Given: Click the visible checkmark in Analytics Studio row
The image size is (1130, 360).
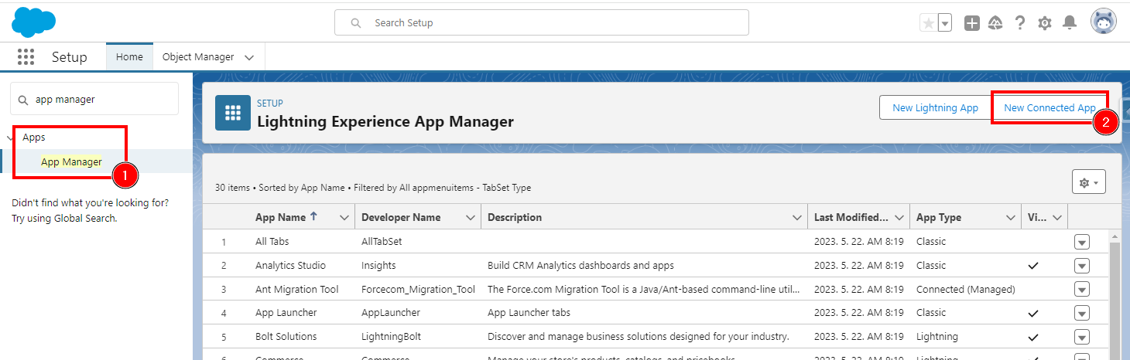Looking at the screenshot, I should (1032, 265).
